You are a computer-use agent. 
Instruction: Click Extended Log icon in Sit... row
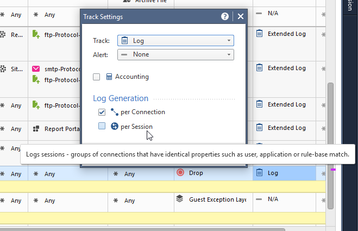[x=259, y=67]
